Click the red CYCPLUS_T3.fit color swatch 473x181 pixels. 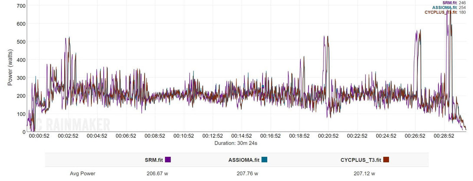[x=386, y=160]
